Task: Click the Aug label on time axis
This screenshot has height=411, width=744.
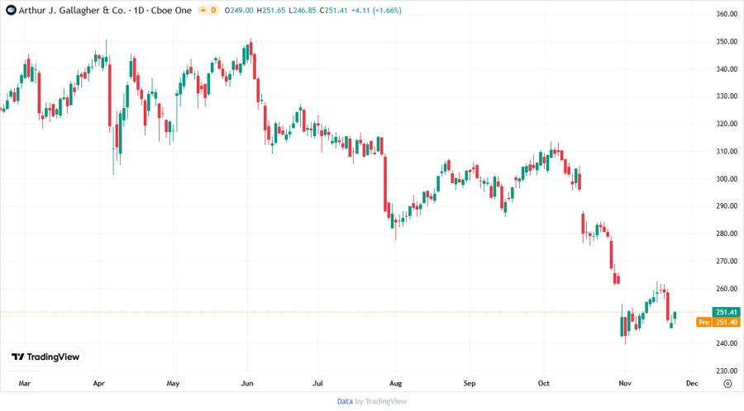Action: [396, 383]
